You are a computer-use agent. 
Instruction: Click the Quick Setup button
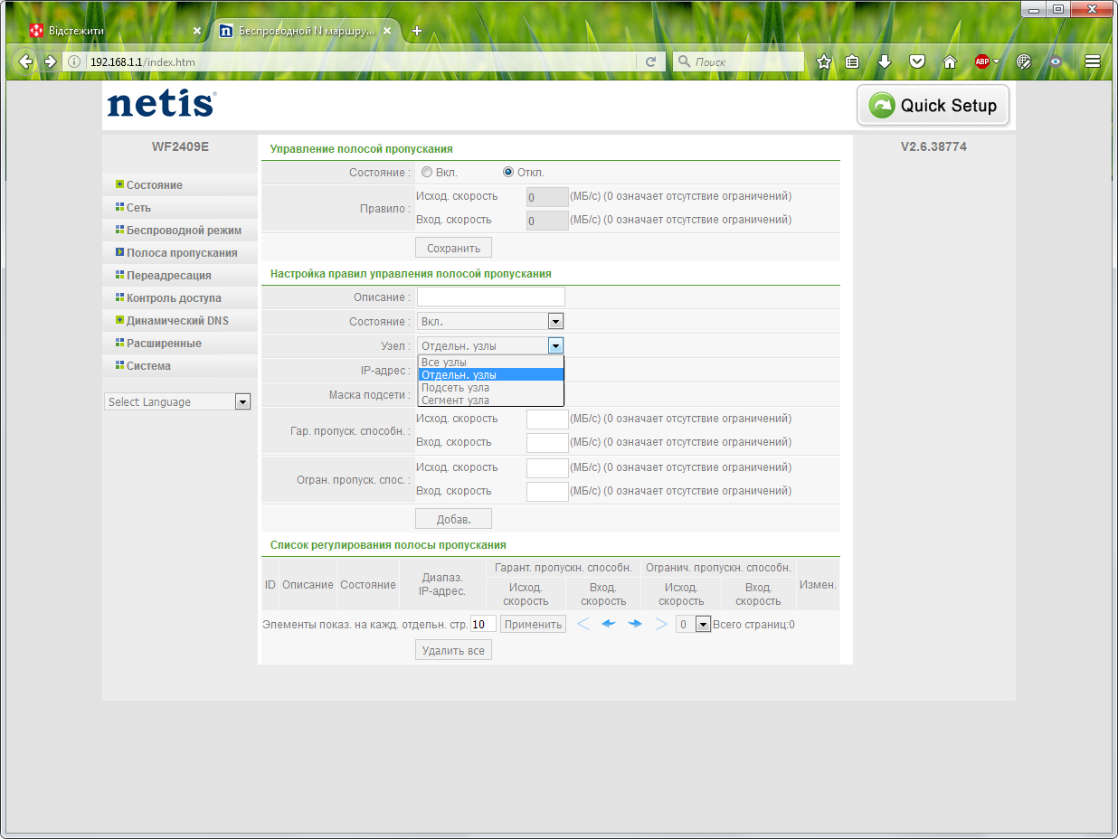coord(933,106)
